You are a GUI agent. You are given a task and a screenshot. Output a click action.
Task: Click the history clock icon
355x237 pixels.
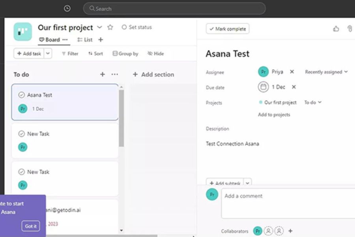pos(67,8)
